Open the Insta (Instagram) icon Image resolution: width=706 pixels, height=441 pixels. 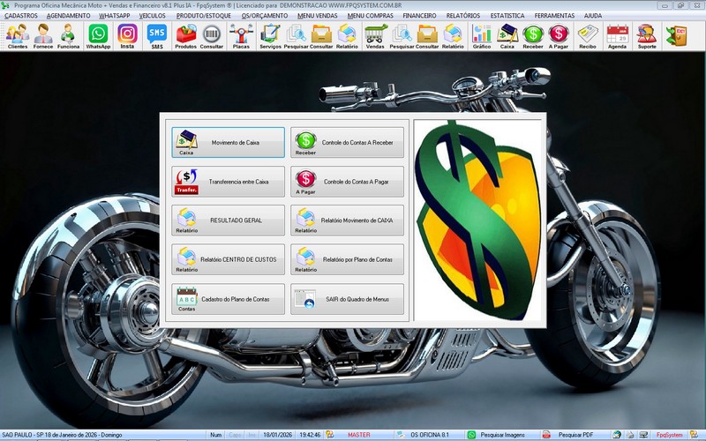[x=127, y=36]
